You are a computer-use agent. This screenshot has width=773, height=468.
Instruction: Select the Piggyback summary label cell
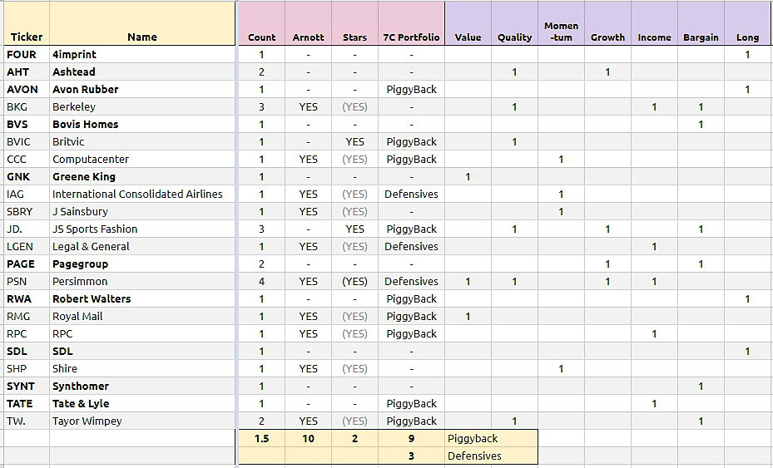point(491,438)
